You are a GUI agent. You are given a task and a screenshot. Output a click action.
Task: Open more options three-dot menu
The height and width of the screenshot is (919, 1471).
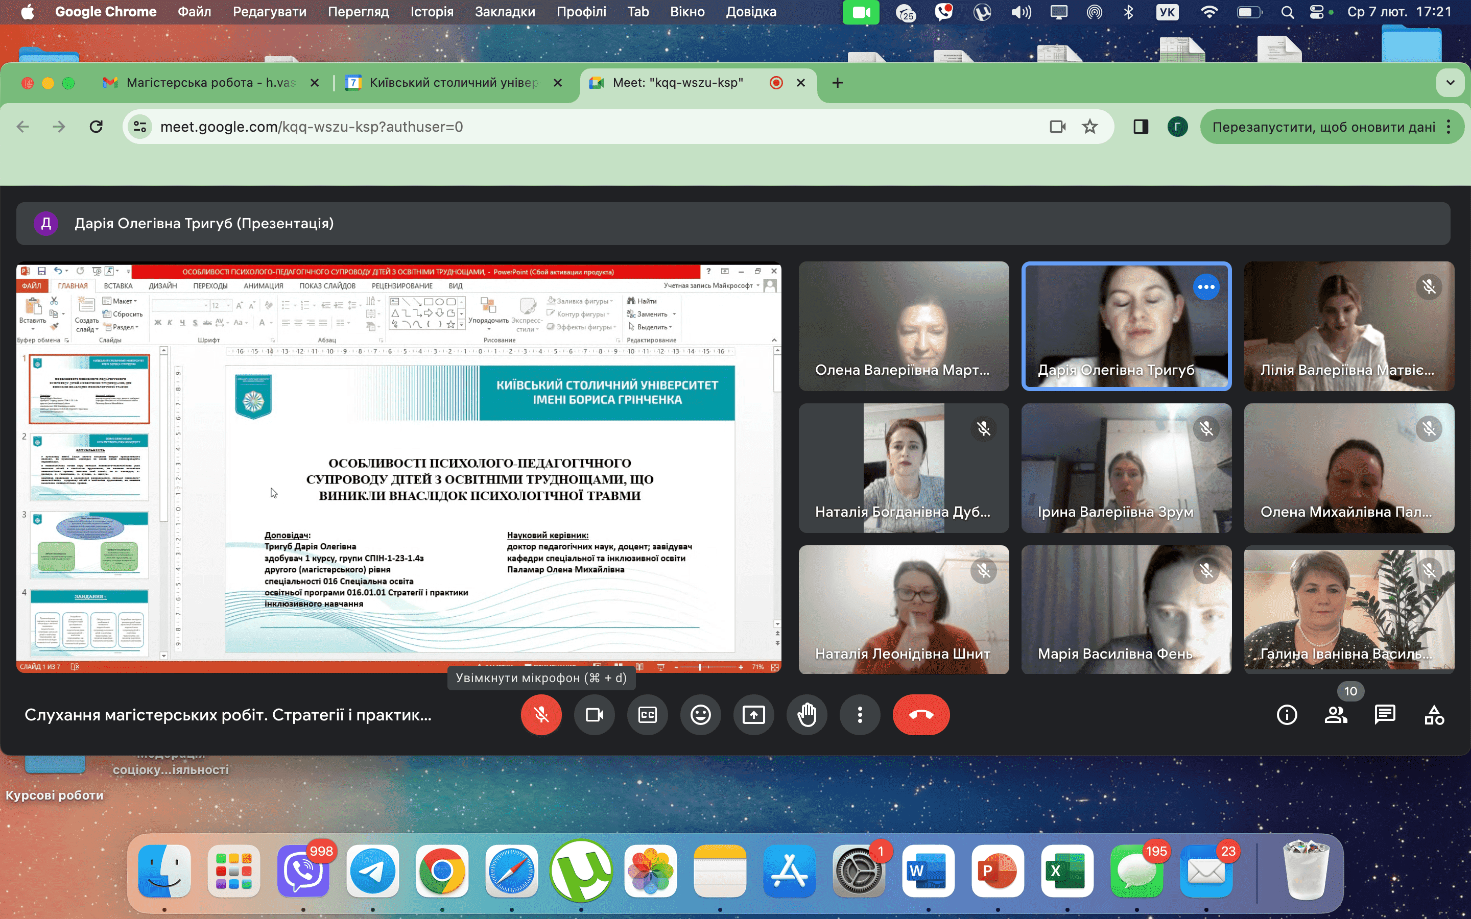[x=860, y=715]
